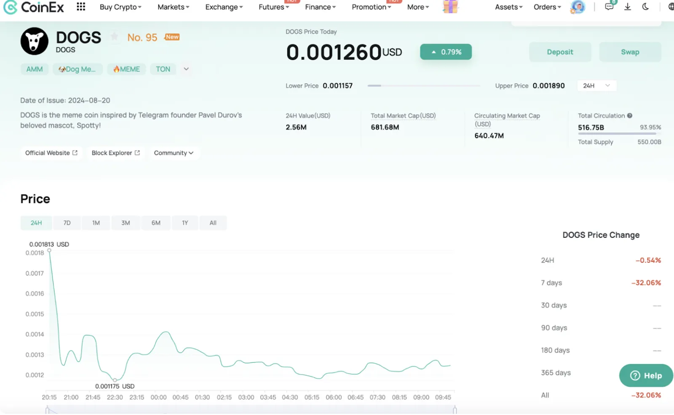This screenshot has width=674, height=415.
Task: Click the Date of Issue text
Action: tap(65, 101)
